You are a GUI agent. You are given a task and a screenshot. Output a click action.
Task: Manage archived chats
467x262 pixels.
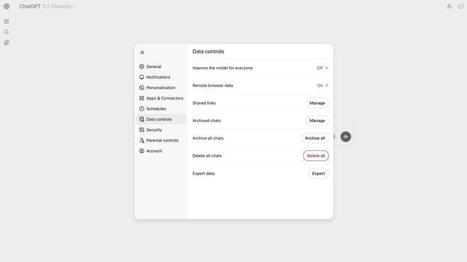point(317,121)
